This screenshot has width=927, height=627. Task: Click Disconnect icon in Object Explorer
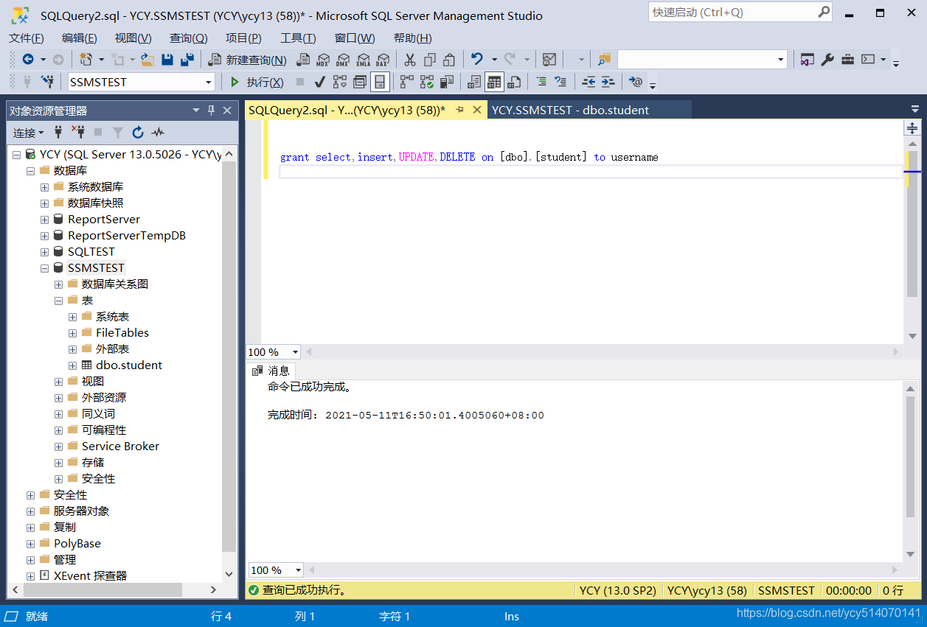78,133
